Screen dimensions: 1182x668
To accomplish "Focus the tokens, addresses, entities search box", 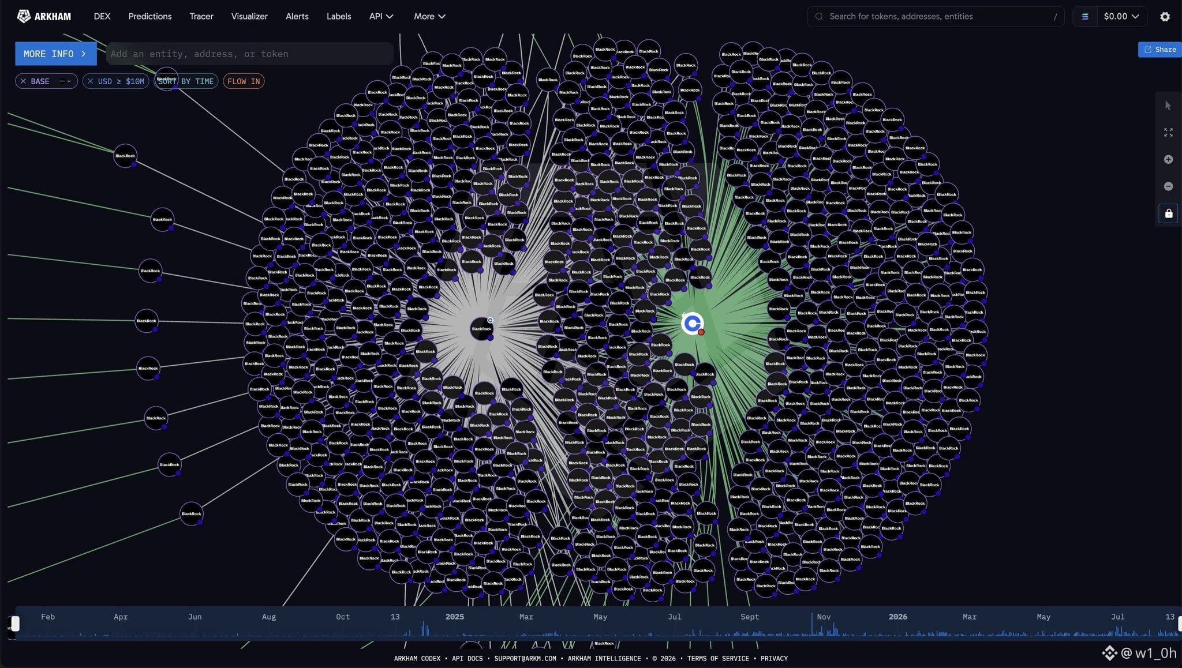I will [x=936, y=16].
